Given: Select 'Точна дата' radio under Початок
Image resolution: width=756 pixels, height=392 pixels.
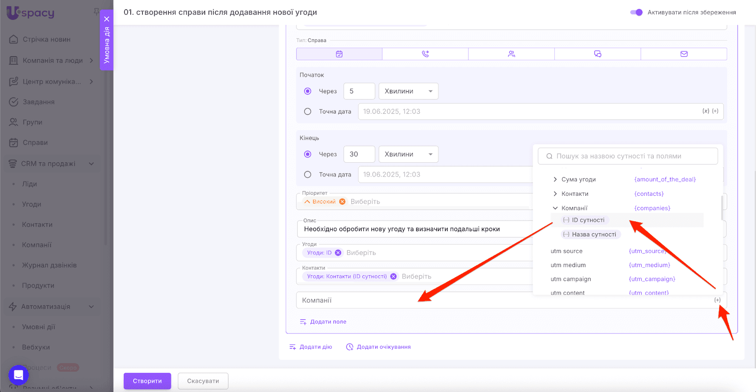Looking at the screenshot, I should point(308,112).
